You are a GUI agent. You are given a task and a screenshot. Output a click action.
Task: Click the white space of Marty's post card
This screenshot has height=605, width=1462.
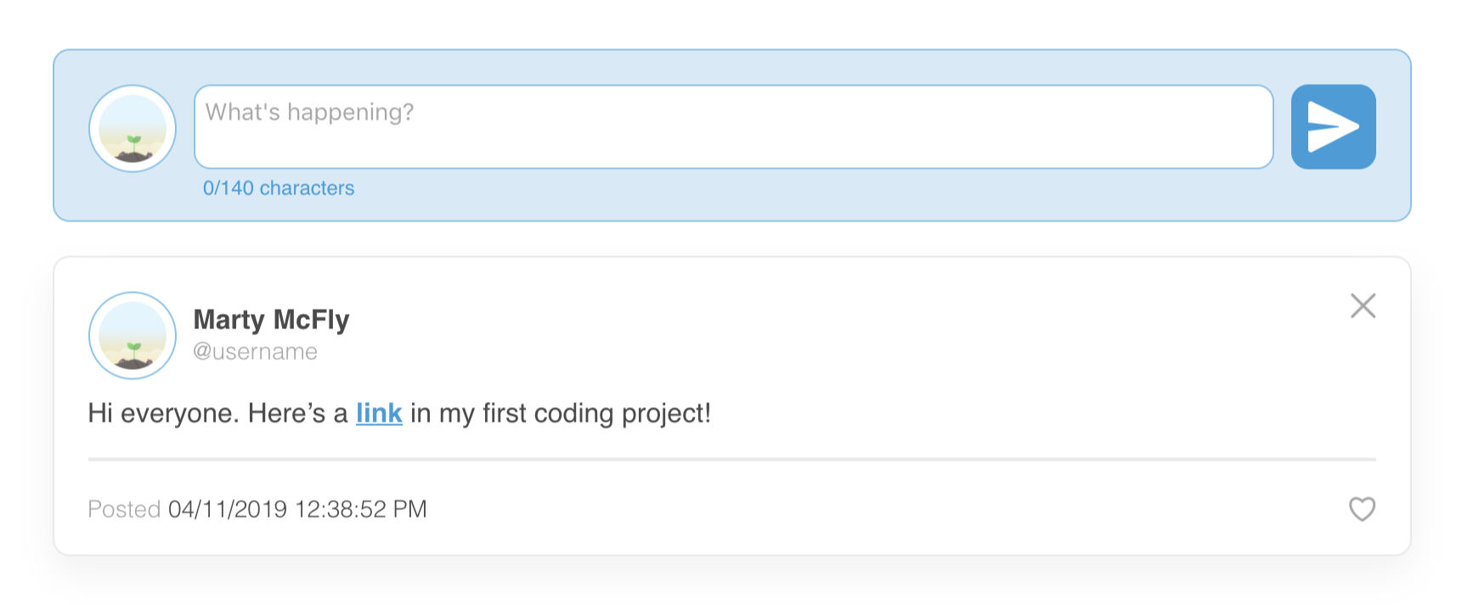pos(850,339)
